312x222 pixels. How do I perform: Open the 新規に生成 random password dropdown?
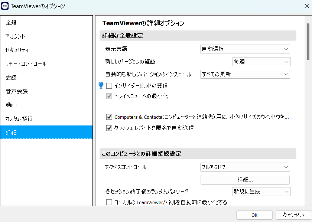[x=261, y=192]
